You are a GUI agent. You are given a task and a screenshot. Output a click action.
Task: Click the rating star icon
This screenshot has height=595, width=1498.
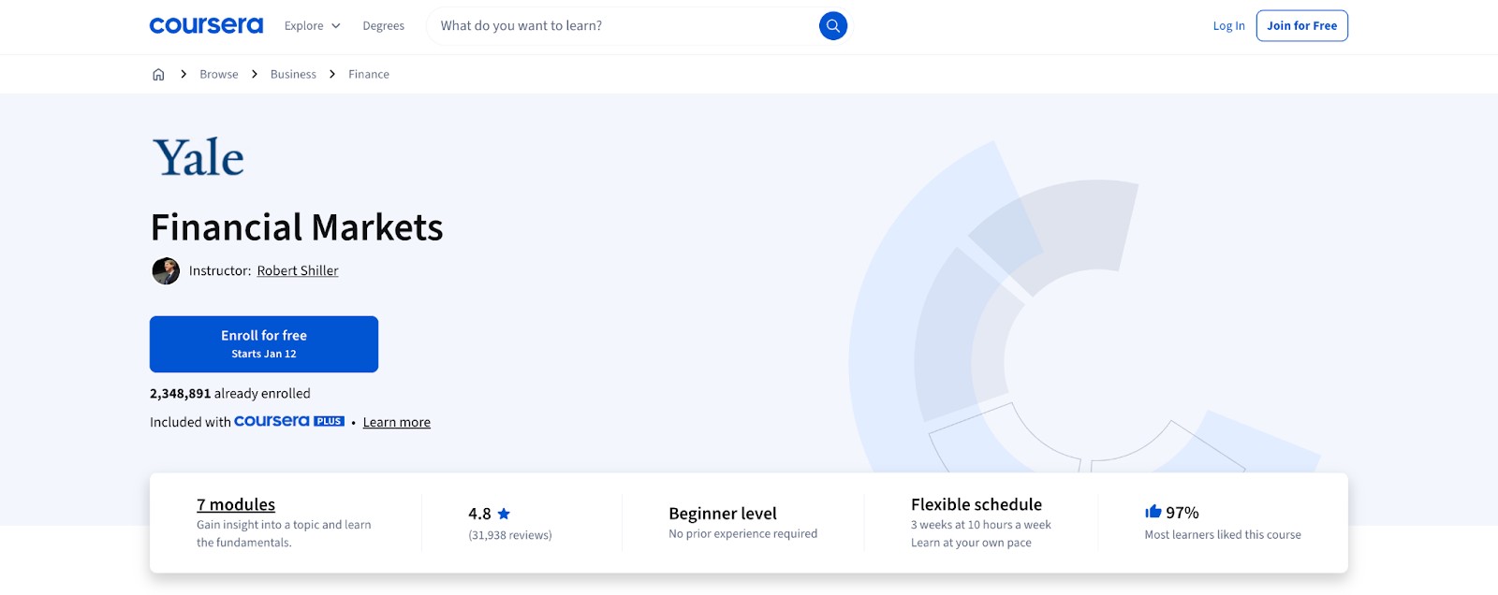[x=504, y=514]
